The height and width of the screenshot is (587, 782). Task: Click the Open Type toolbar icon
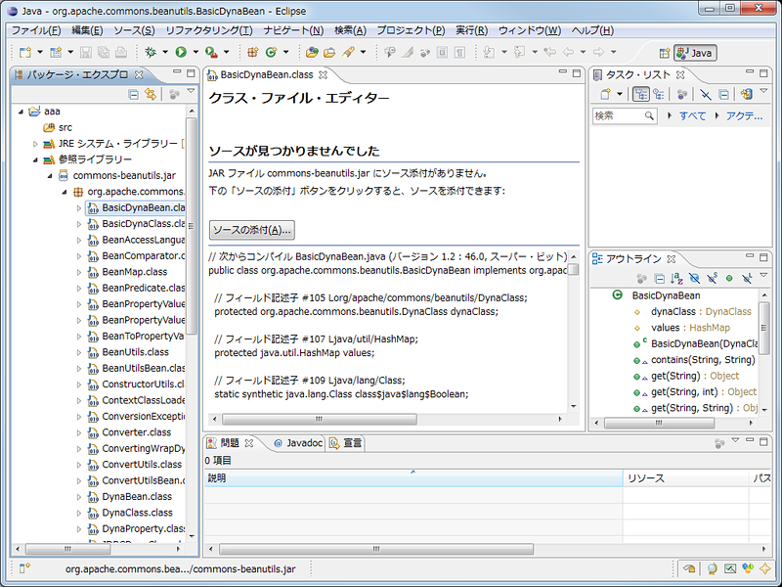coord(312,52)
